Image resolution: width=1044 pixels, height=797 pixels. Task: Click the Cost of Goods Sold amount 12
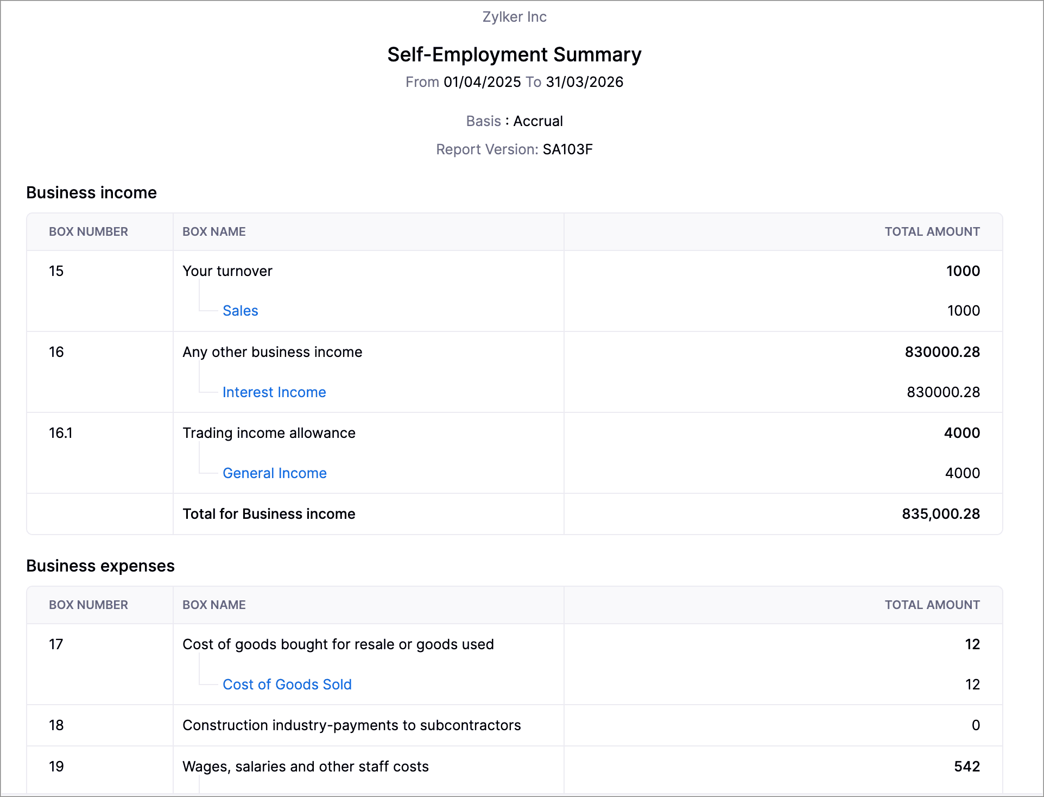[972, 685]
